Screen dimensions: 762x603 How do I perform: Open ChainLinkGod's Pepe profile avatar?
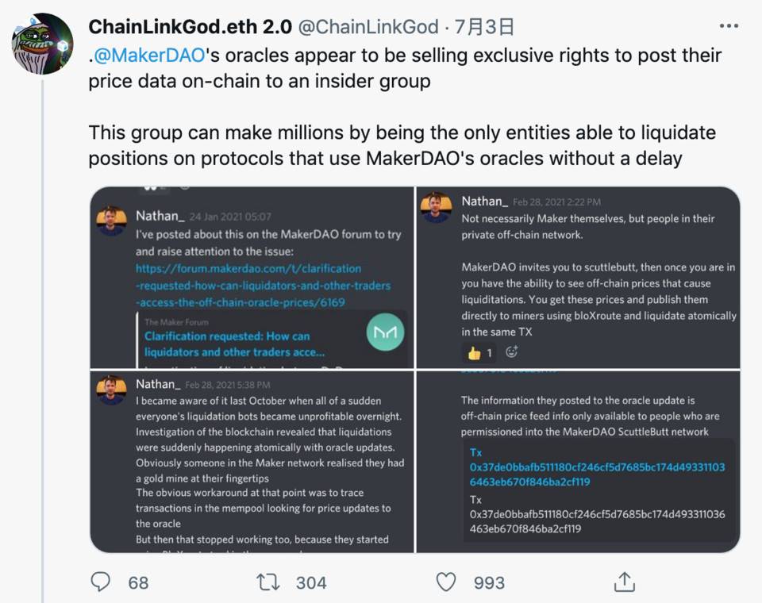(x=43, y=44)
